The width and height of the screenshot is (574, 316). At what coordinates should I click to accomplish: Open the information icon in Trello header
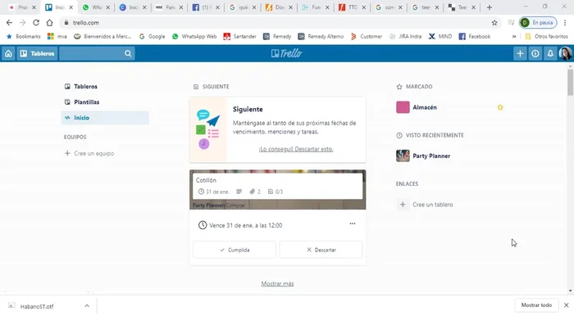535,54
